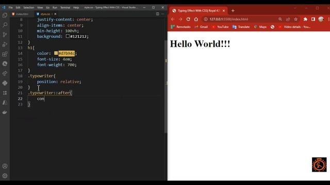330x185 pixels.
Task: Open the Help menu
Action: click(x=76, y=7)
